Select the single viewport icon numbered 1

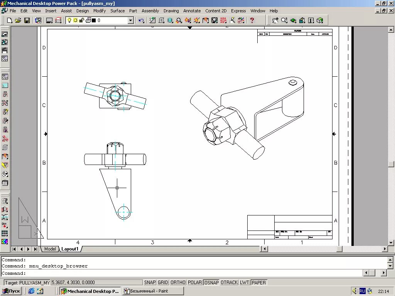tap(311, 20)
